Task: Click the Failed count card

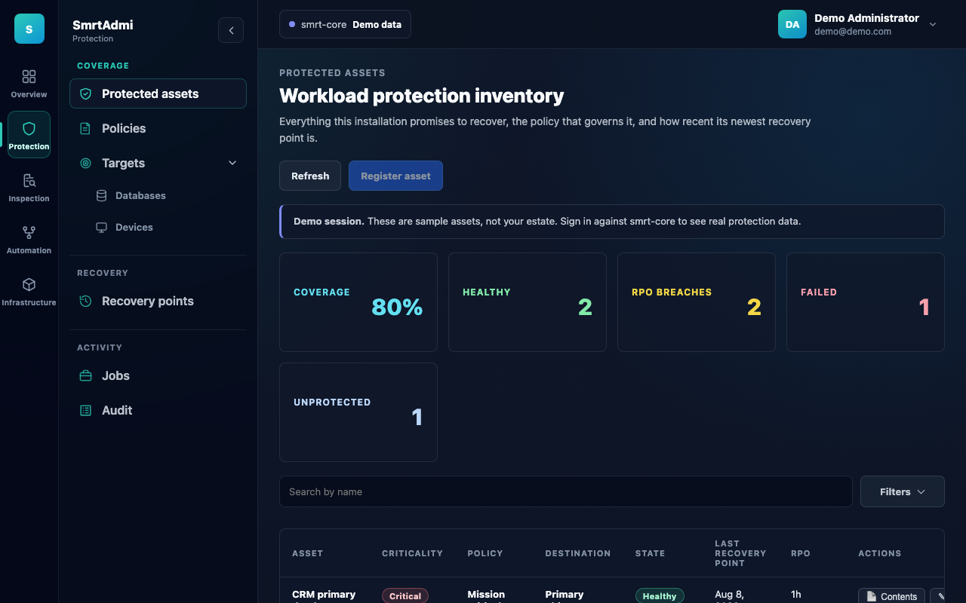Action: [x=866, y=302]
